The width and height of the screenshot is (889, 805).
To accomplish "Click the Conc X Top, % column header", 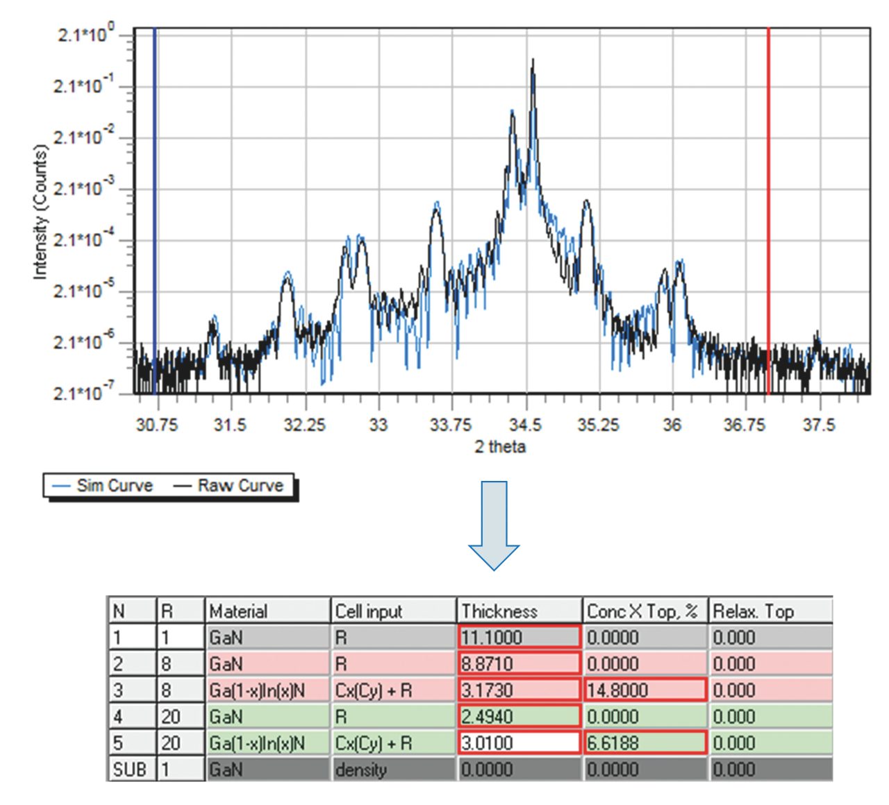I will (644, 611).
